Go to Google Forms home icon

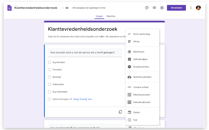[10, 8]
